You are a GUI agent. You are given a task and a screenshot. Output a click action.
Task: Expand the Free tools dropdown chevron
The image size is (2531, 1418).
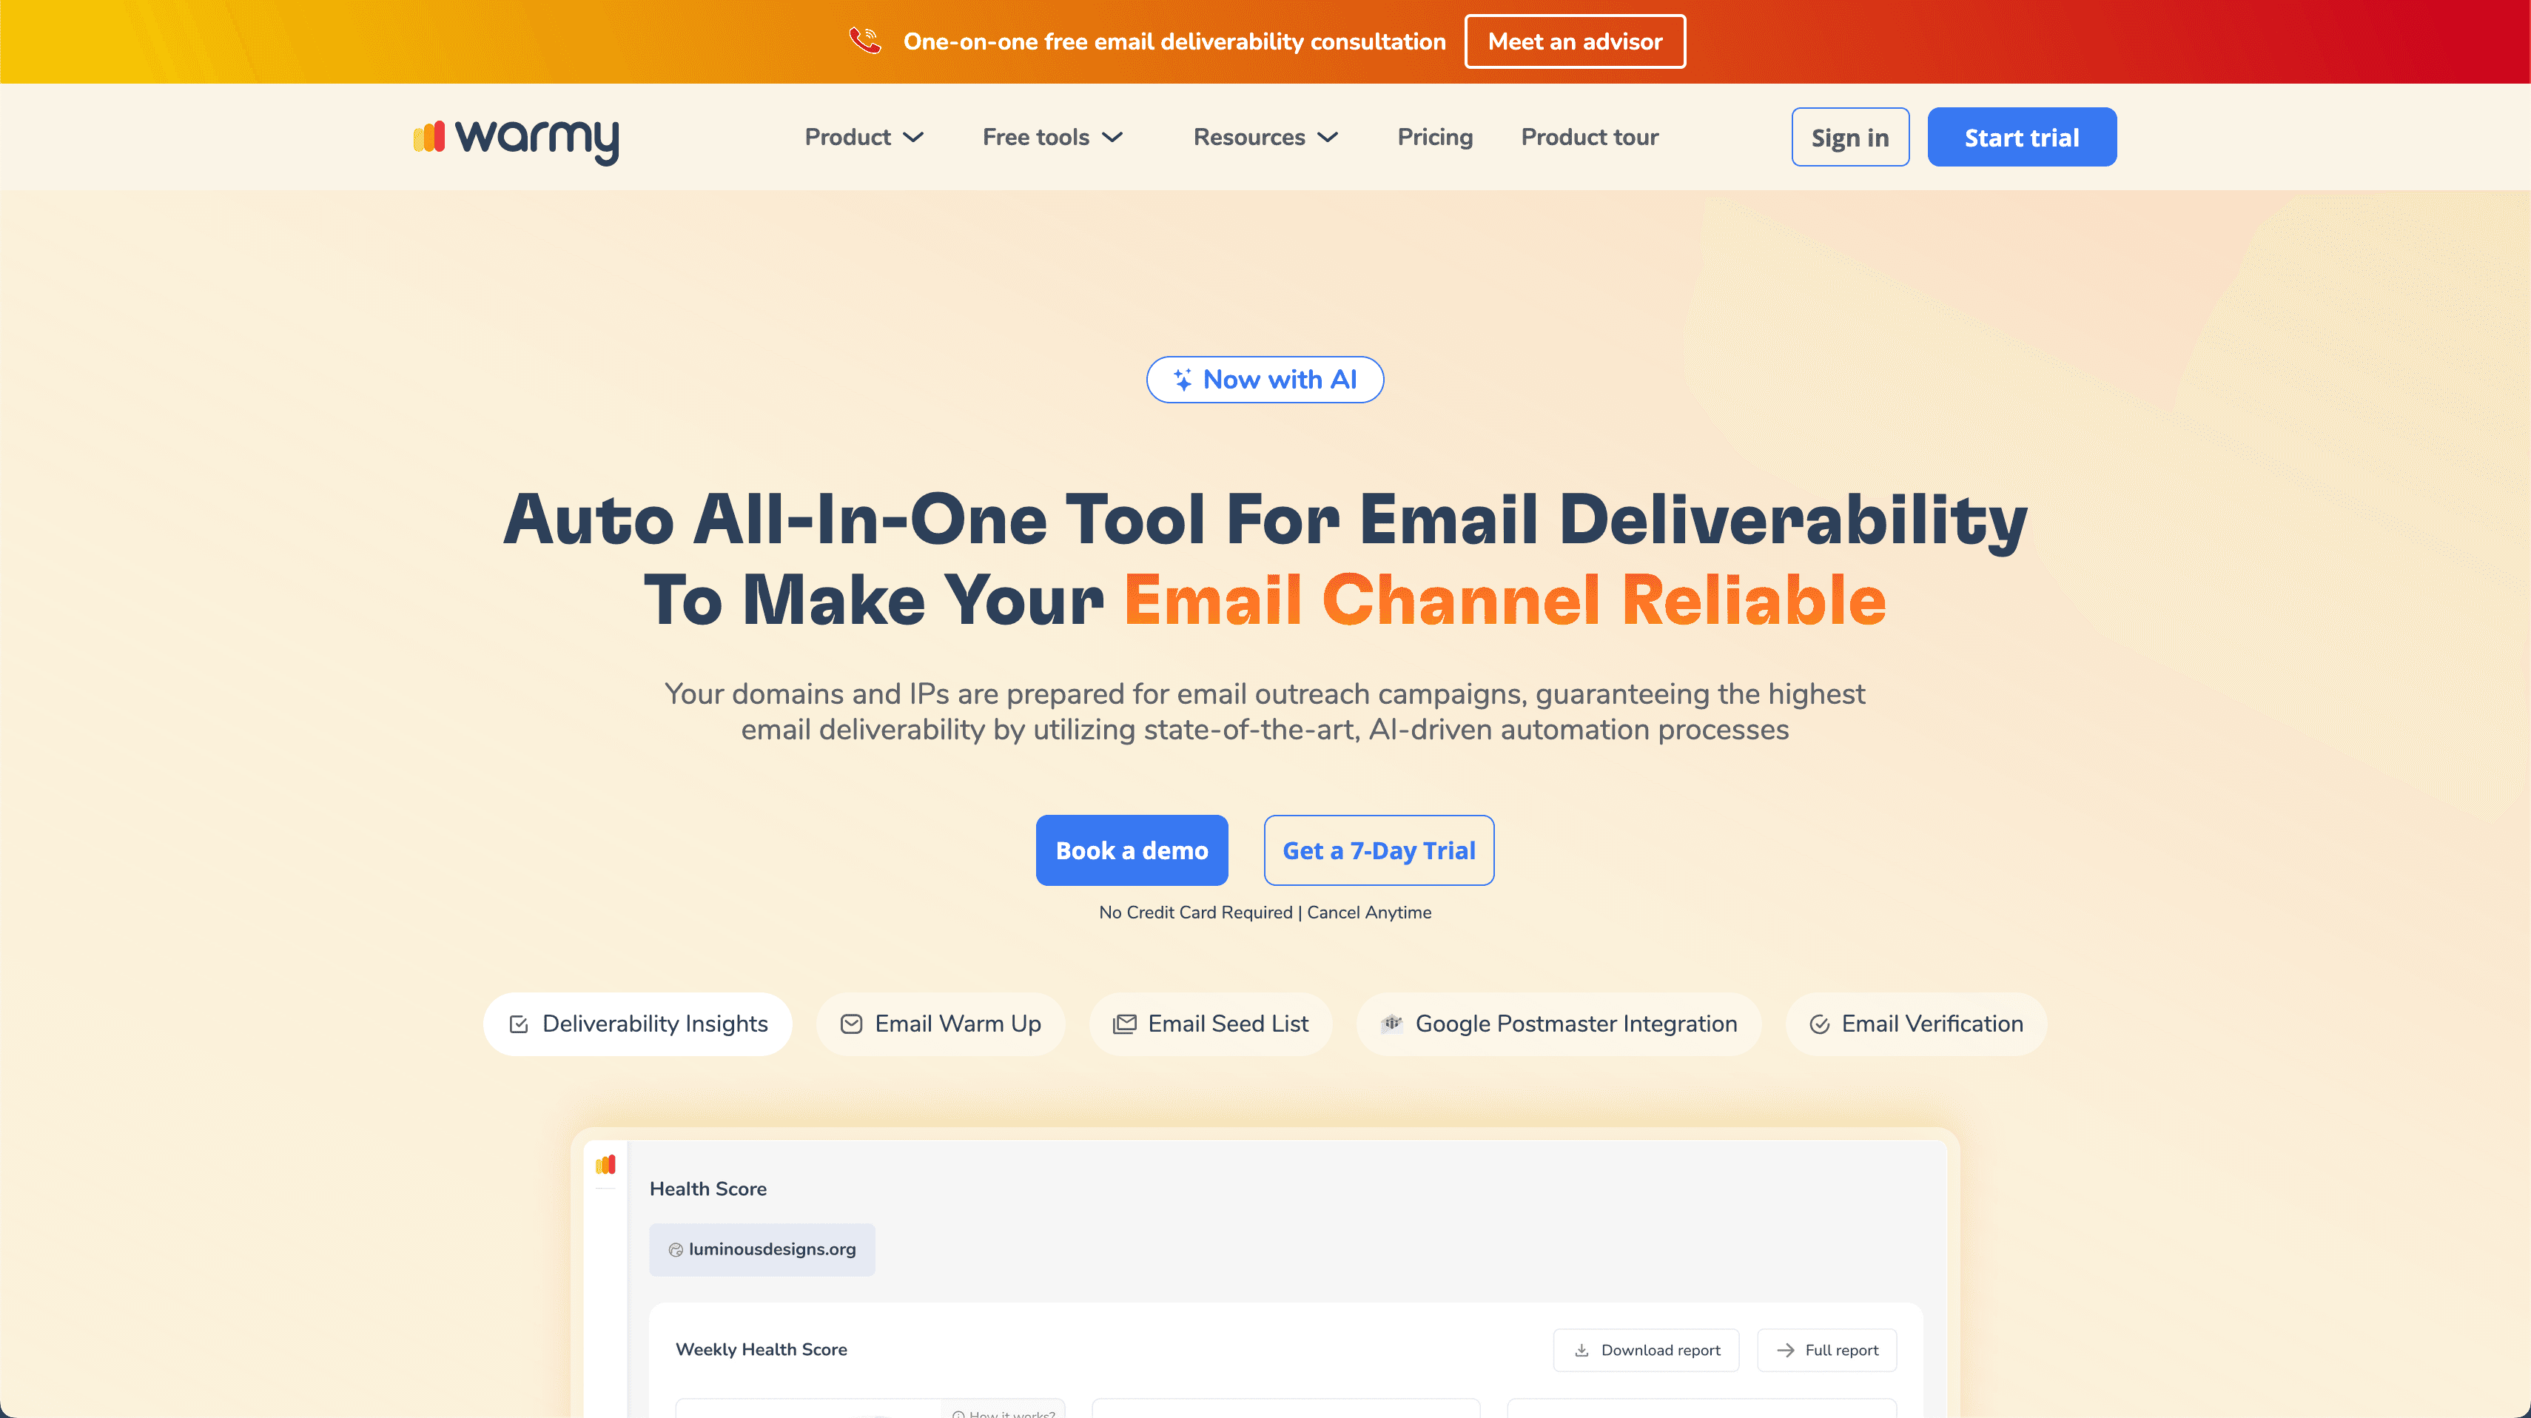[x=1112, y=138]
